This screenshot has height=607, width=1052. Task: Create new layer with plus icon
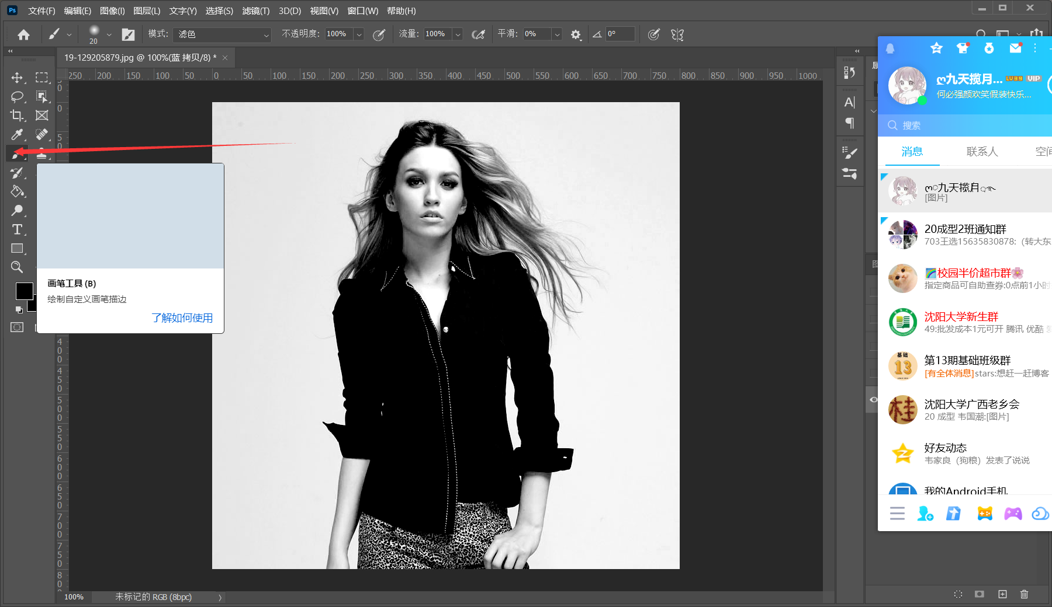click(1002, 594)
